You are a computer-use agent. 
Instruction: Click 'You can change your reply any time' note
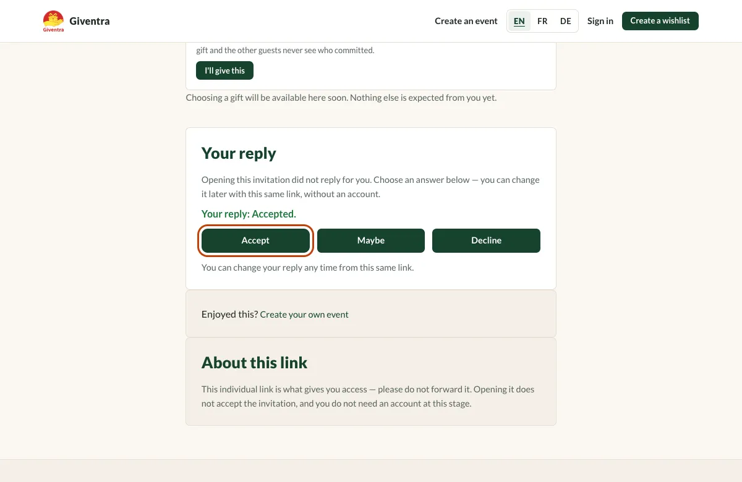click(307, 268)
